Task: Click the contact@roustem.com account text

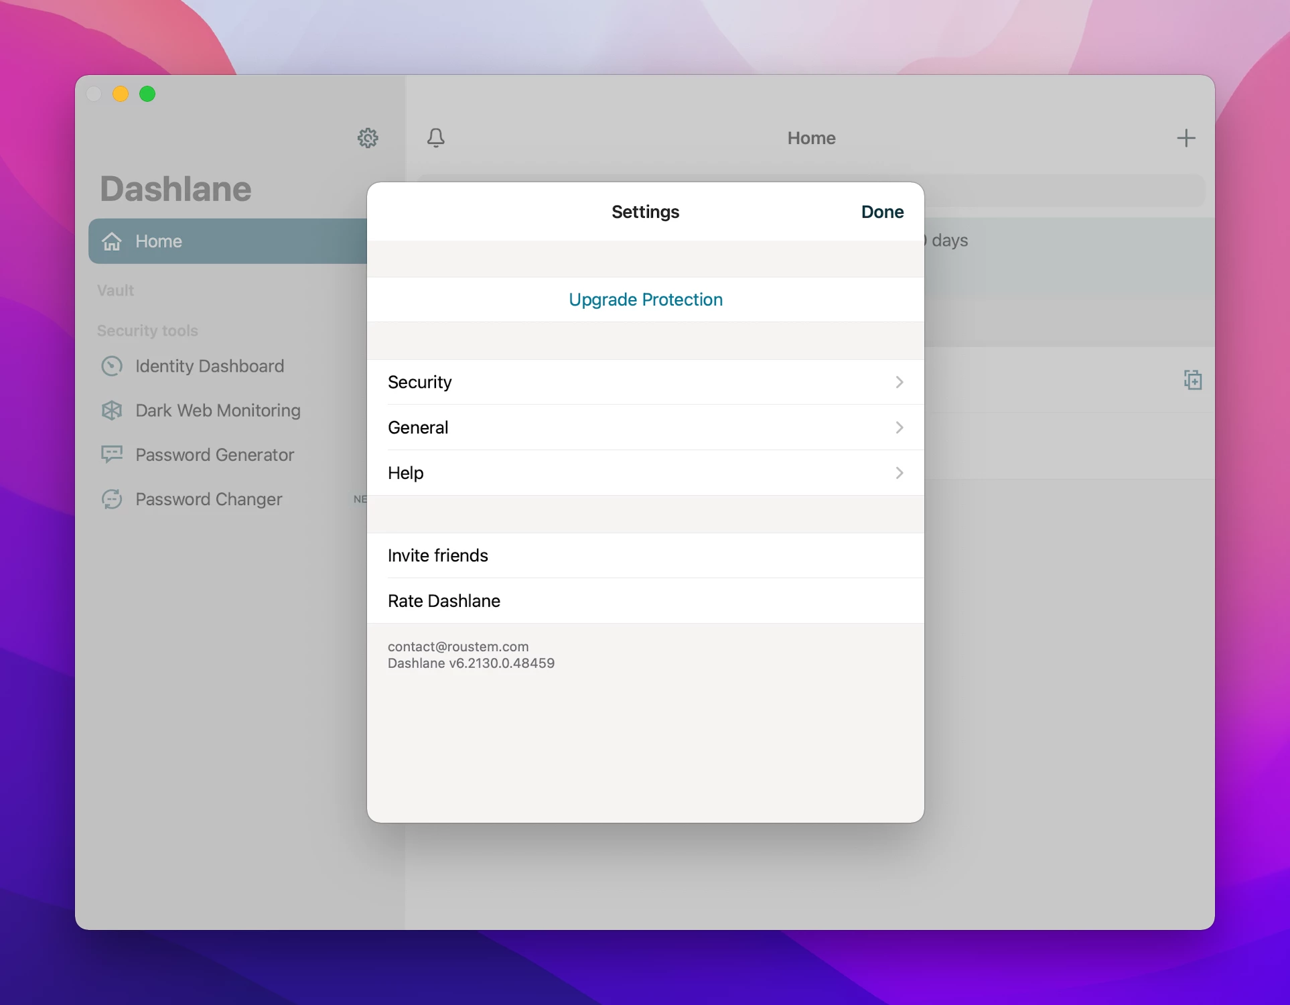Action: tap(458, 647)
